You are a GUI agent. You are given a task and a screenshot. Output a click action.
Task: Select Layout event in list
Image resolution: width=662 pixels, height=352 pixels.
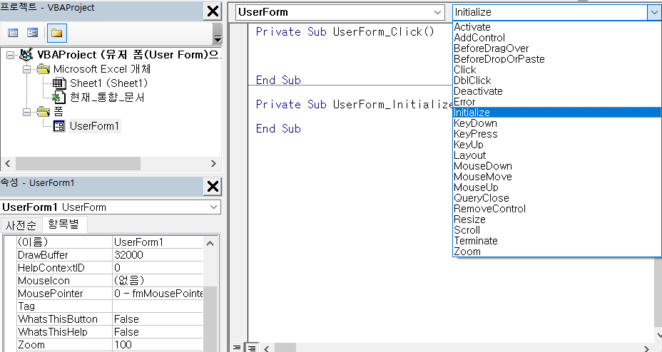tap(556, 155)
